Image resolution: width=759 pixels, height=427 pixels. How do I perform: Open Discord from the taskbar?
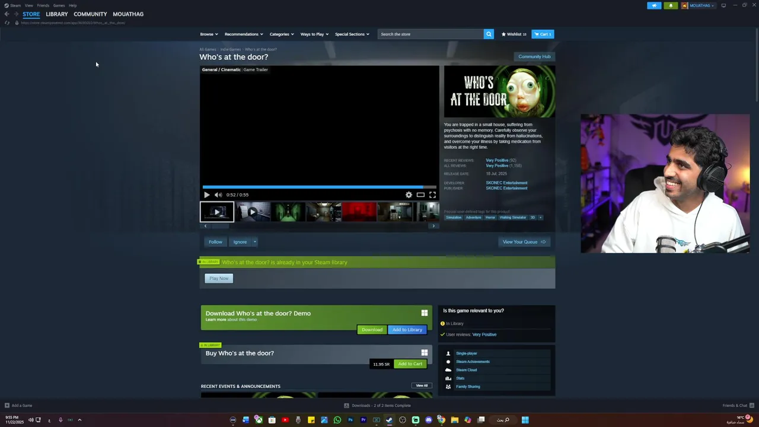429,420
